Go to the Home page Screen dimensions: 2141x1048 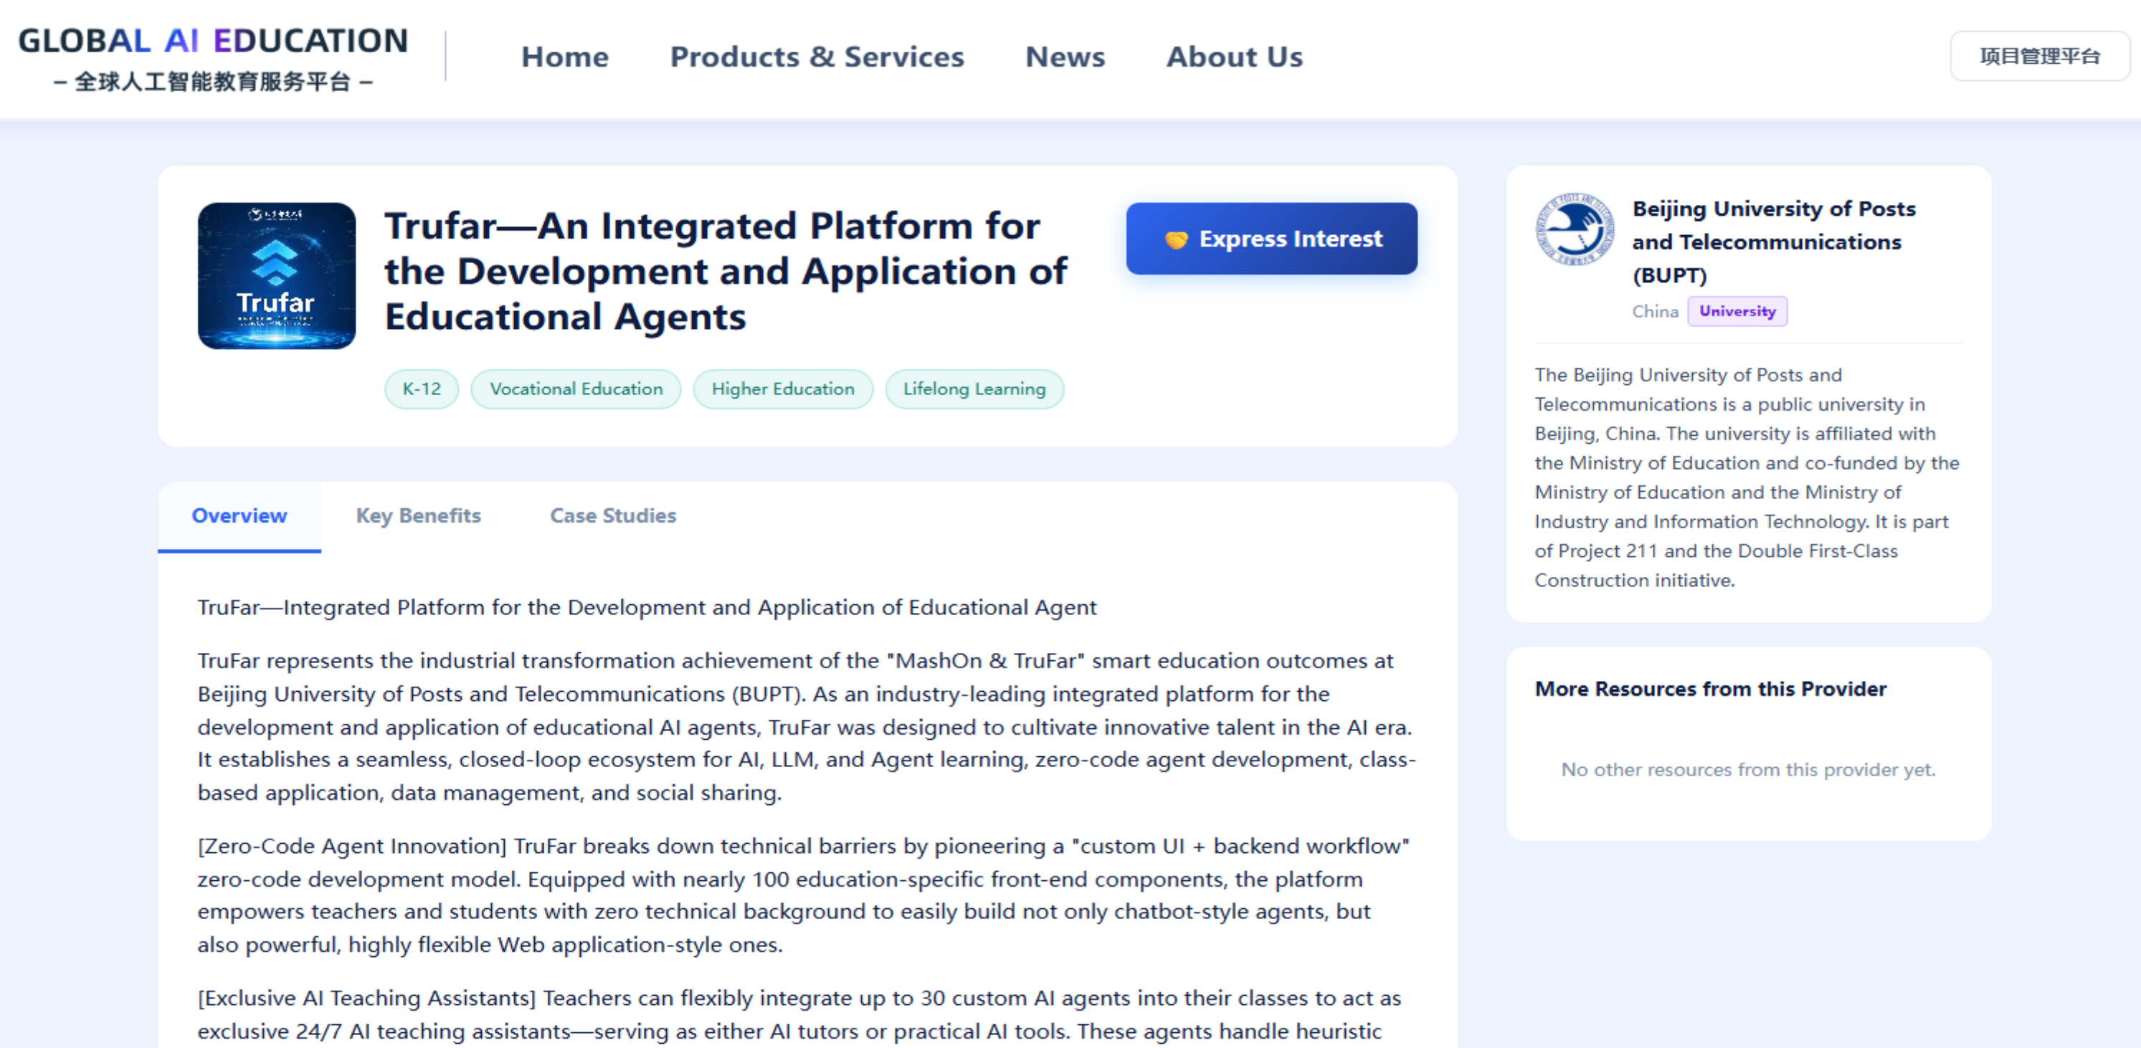click(x=564, y=57)
